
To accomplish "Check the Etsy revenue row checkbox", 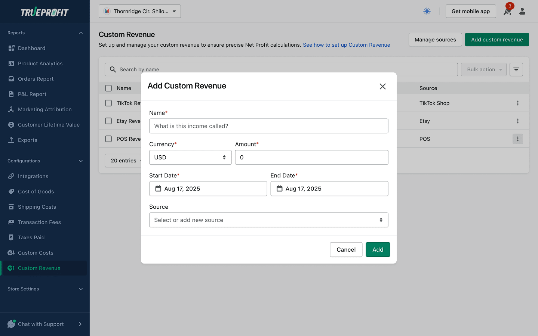I will 108,121.
